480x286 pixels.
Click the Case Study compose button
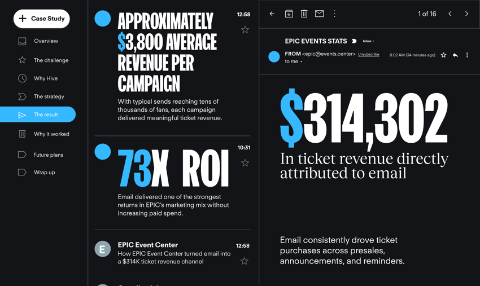(42, 19)
